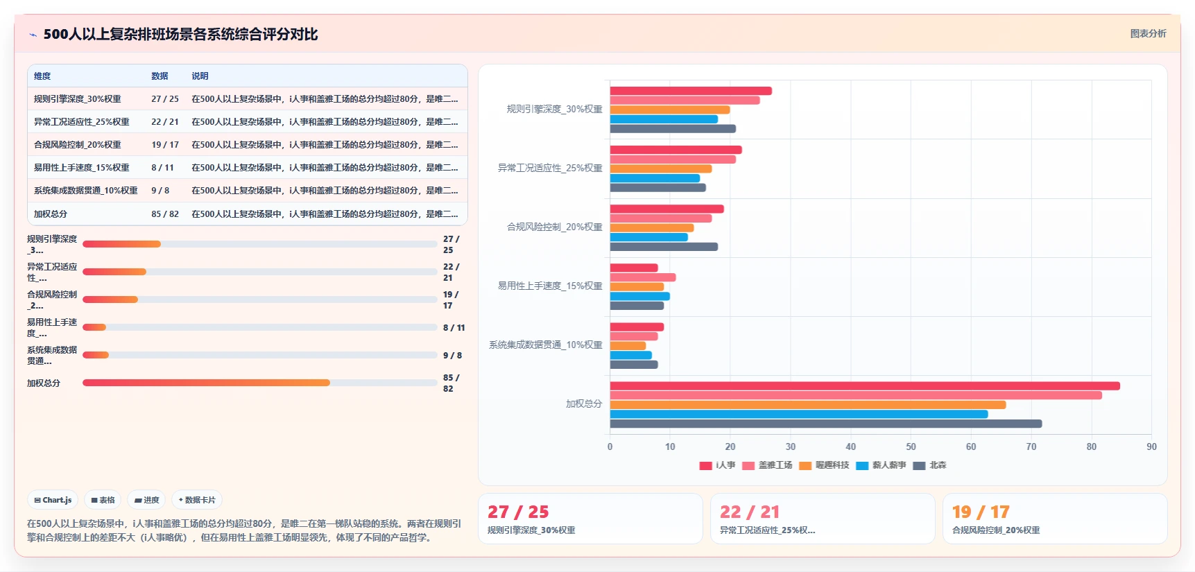Click the 说明 column header
The height and width of the screenshot is (572, 1195).
point(200,76)
